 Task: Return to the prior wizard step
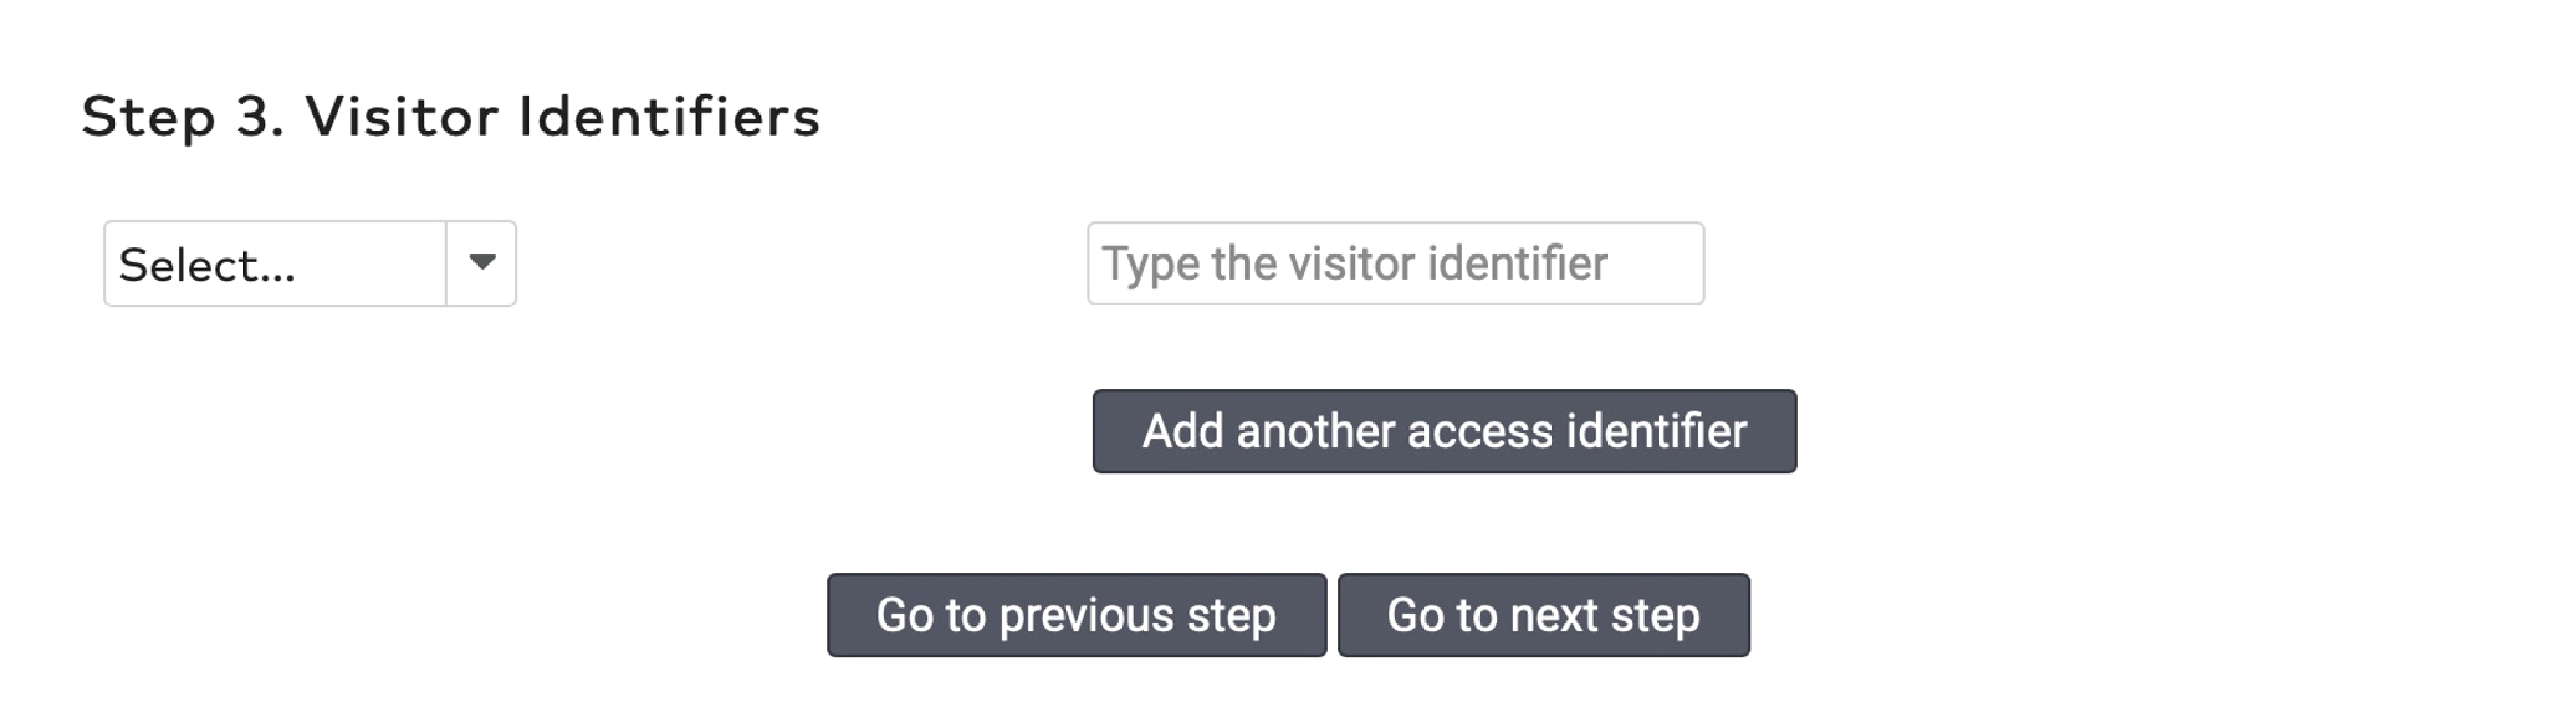point(1075,616)
